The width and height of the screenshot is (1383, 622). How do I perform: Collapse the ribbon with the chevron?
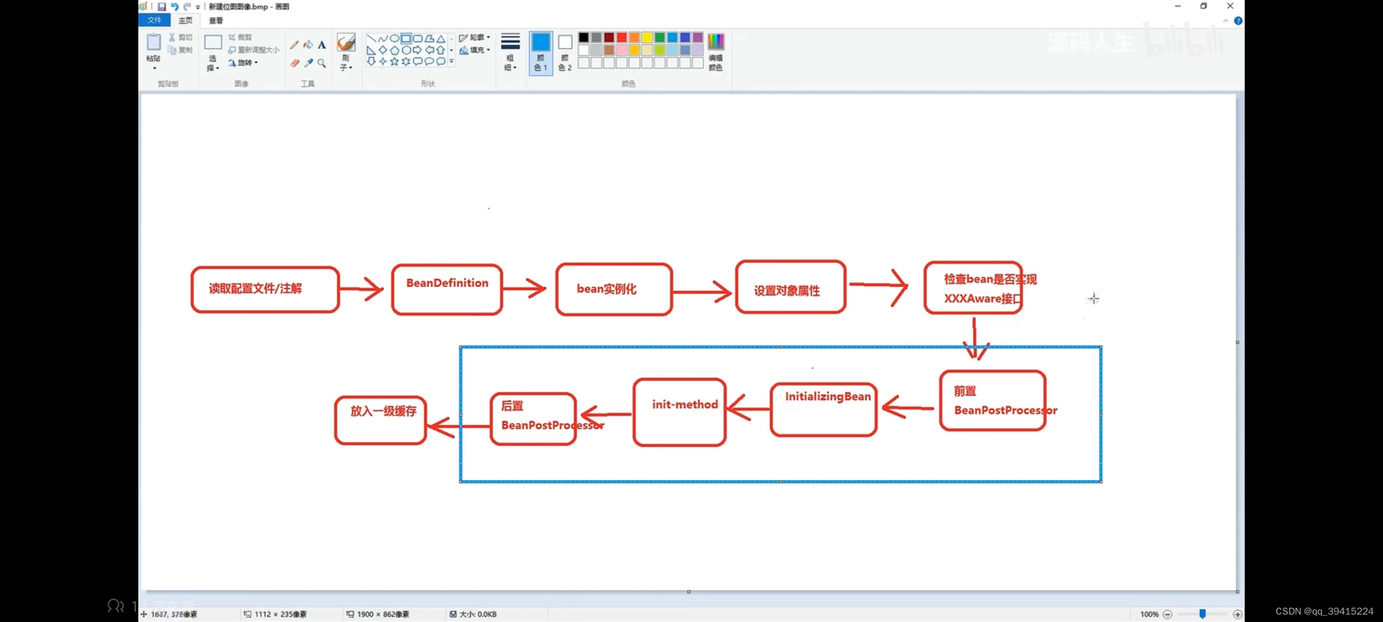tap(1225, 21)
